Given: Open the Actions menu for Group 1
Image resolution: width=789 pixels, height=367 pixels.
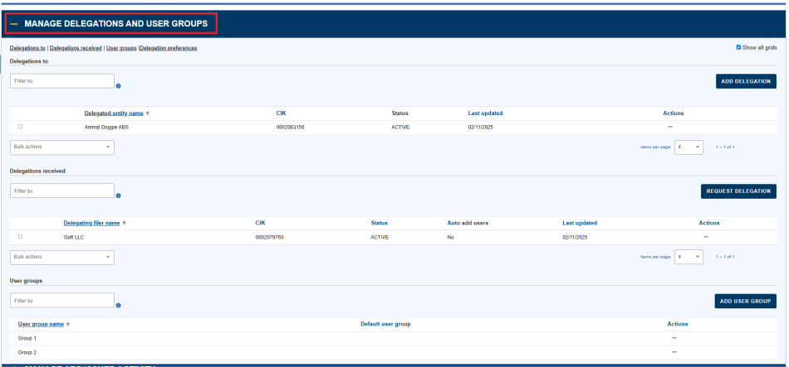Looking at the screenshot, I should 674,338.
